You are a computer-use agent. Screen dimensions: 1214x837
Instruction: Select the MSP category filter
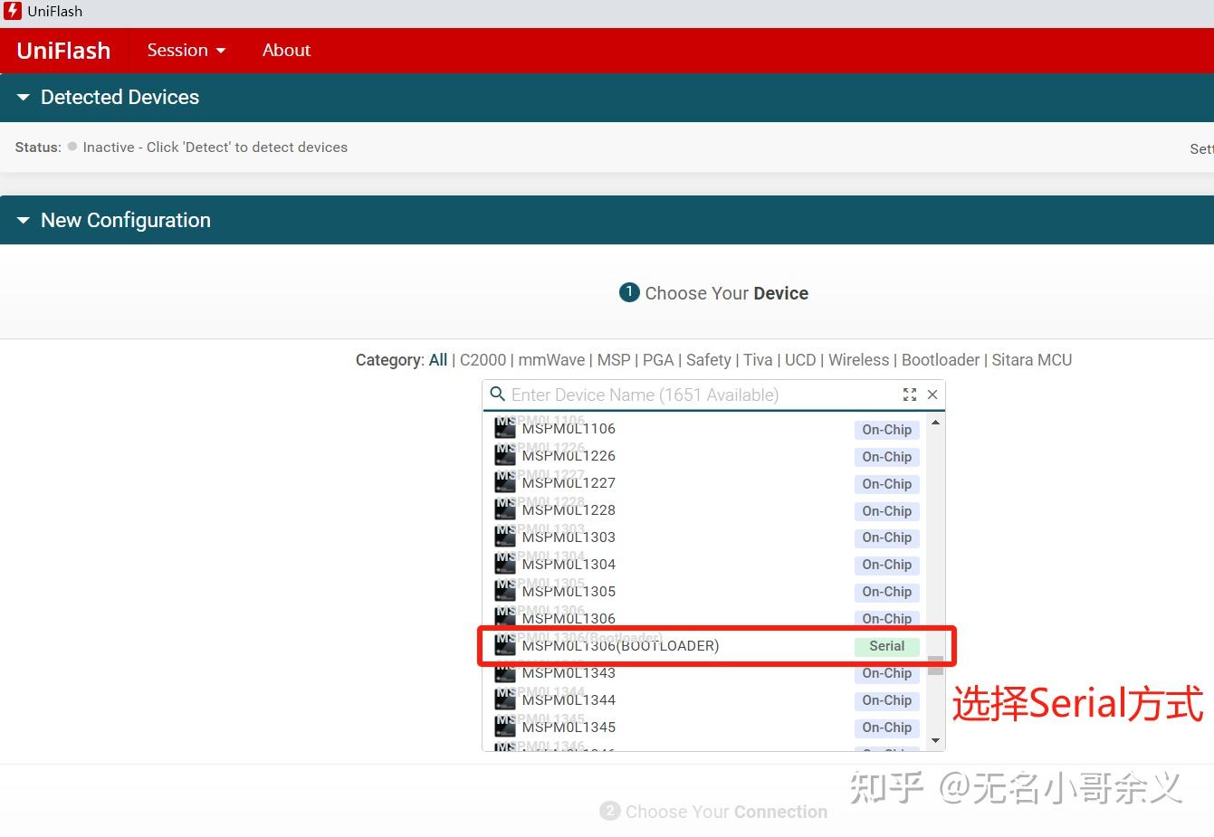(x=614, y=360)
